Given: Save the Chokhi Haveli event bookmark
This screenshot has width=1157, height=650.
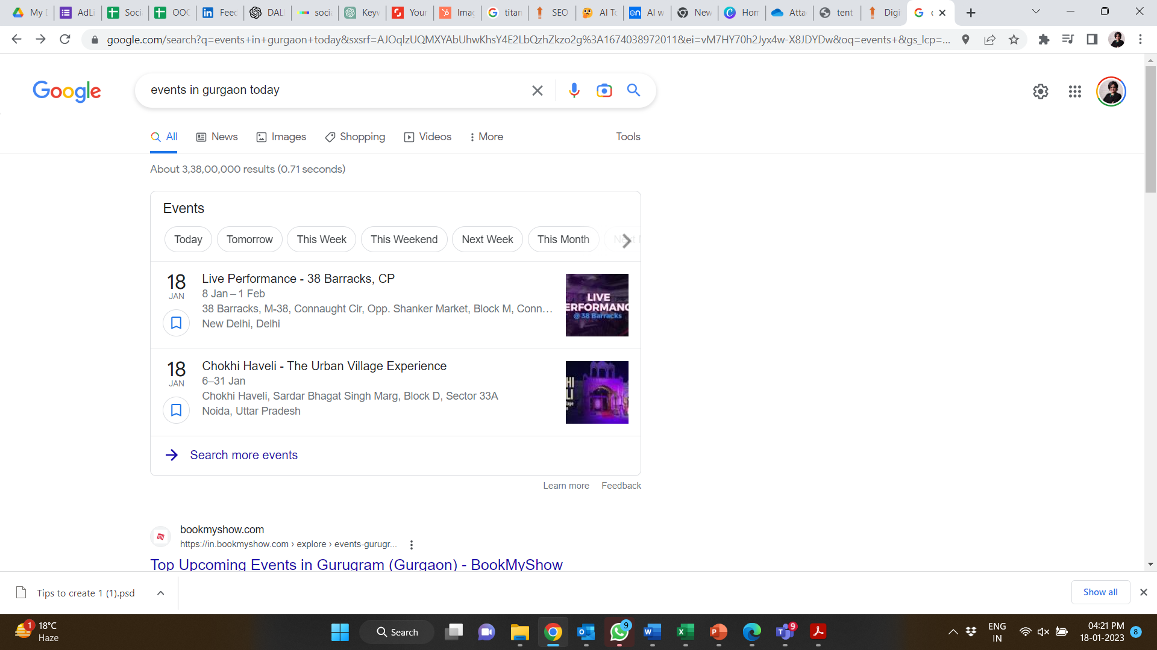Looking at the screenshot, I should point(176,410).
